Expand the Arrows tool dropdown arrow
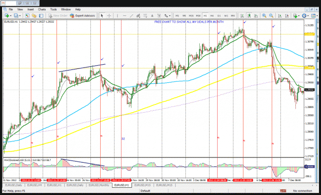 coord(169,16)
